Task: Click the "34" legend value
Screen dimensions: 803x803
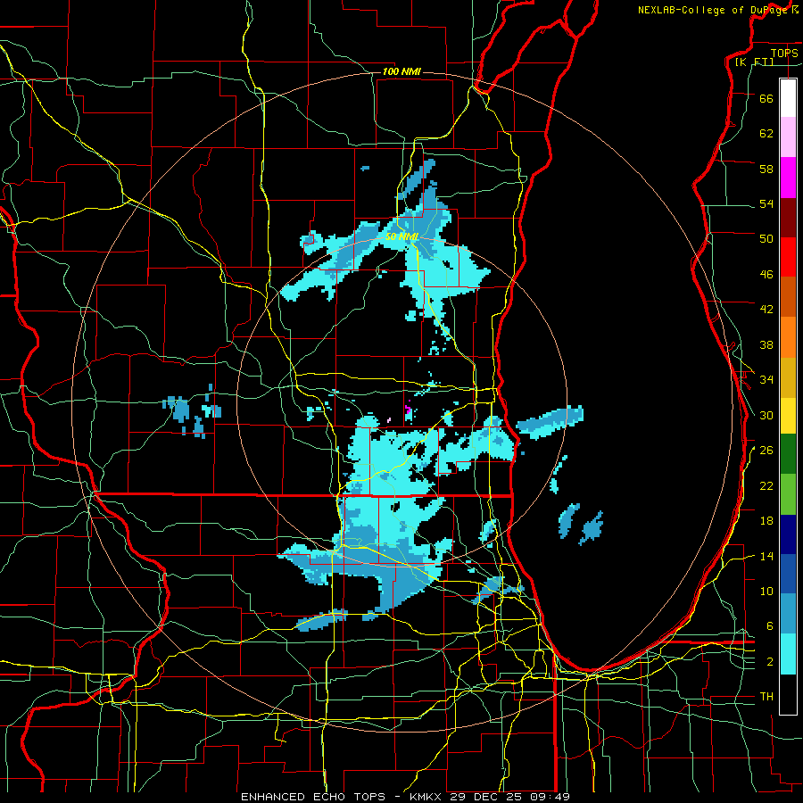Action: point(766,380)
